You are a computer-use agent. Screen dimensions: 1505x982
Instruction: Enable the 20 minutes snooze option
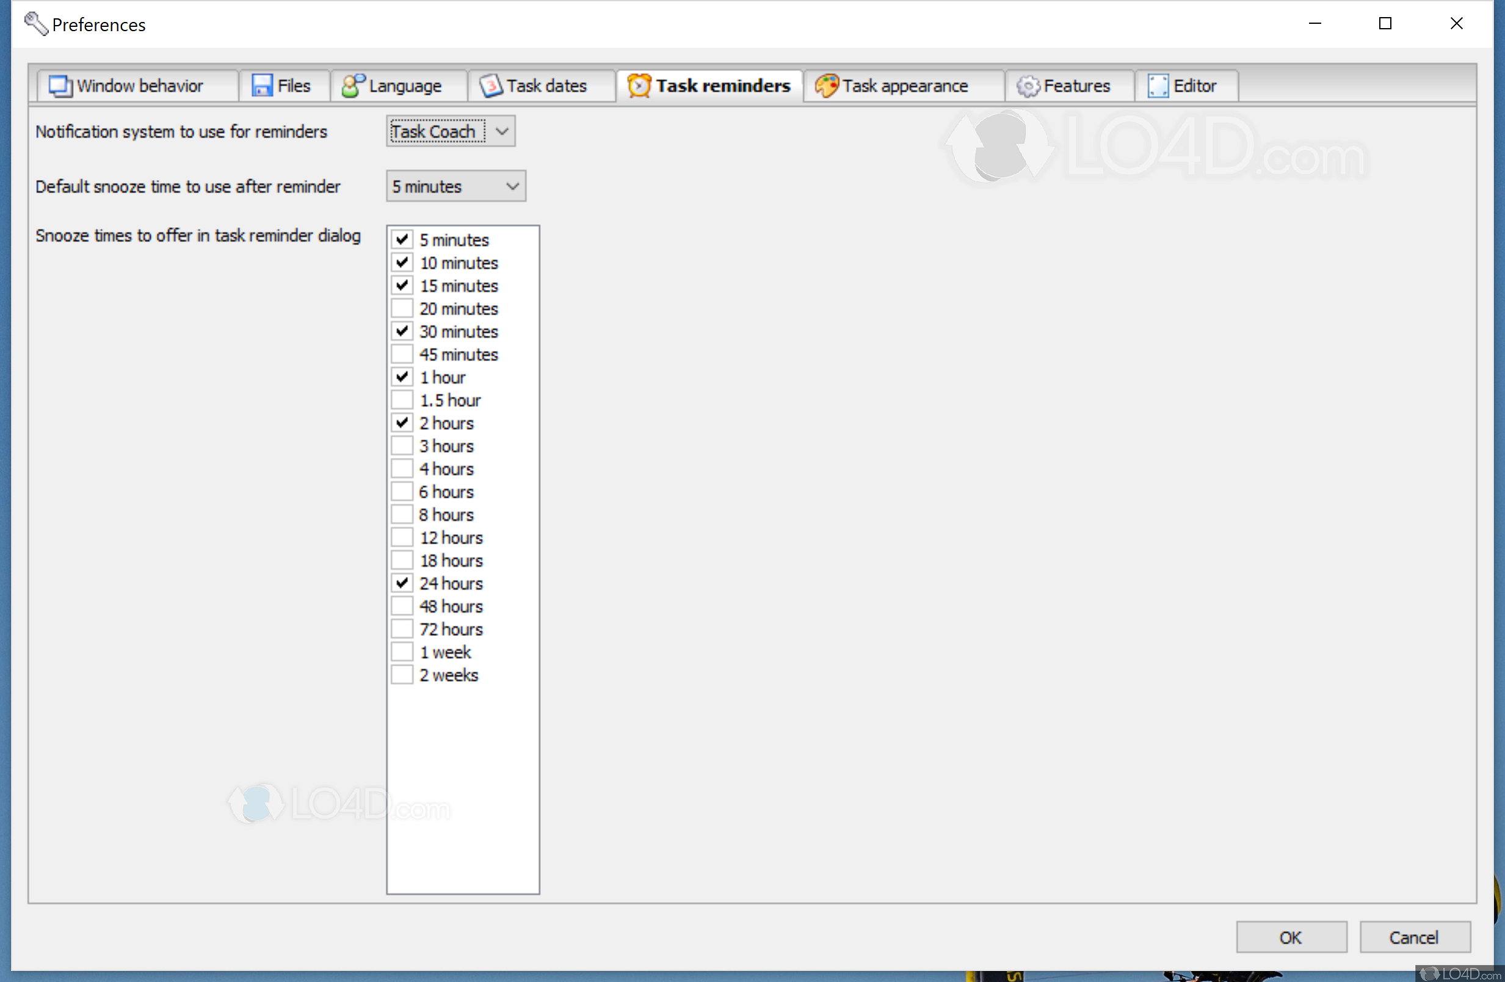click(402, 308)
